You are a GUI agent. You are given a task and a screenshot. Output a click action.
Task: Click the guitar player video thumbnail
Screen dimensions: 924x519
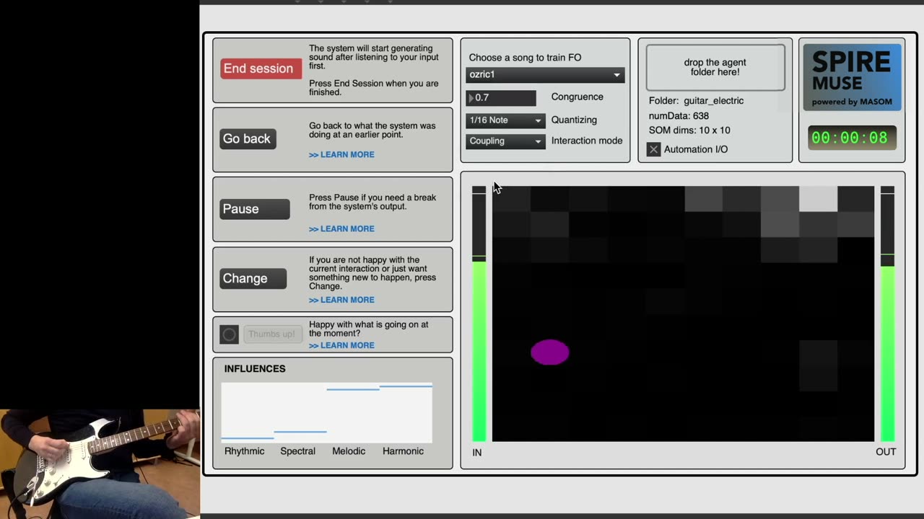click(100, 463)
